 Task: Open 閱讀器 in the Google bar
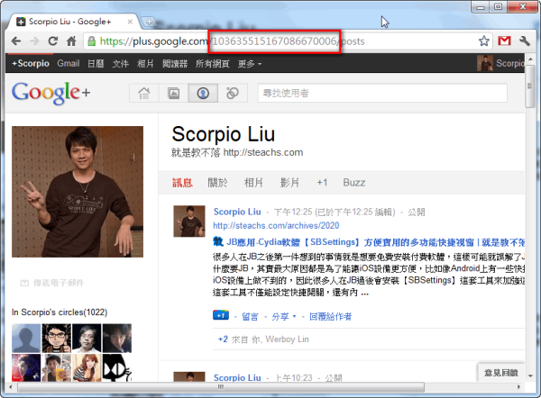[x=175, y=63]
